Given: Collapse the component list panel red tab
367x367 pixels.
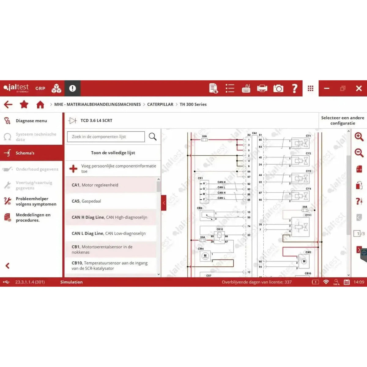Looking at the screenshot, I should point(164,203).
